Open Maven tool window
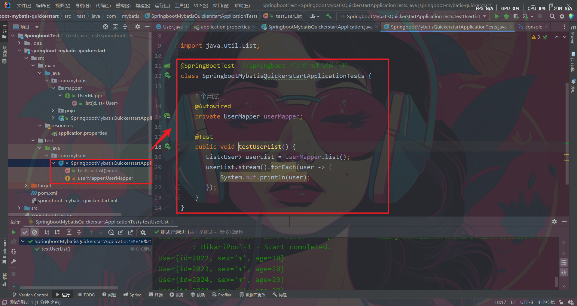Viewport: 577px width, 306px height. [x=573, y=35]
